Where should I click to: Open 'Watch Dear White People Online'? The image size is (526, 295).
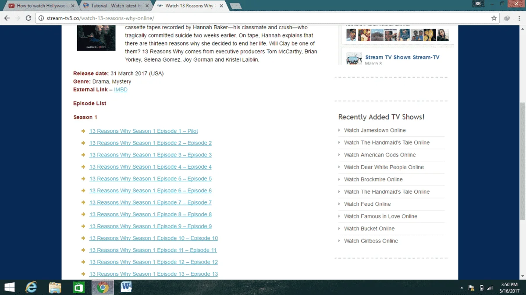384,167
